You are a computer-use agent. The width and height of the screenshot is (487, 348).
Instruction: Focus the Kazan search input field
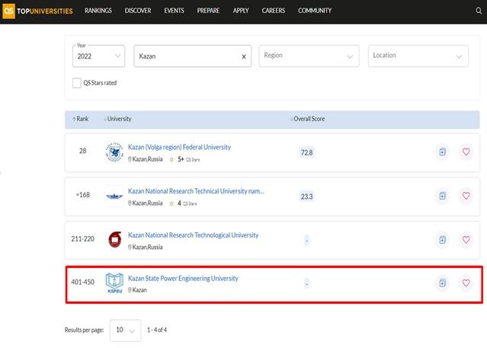[193, 56]
